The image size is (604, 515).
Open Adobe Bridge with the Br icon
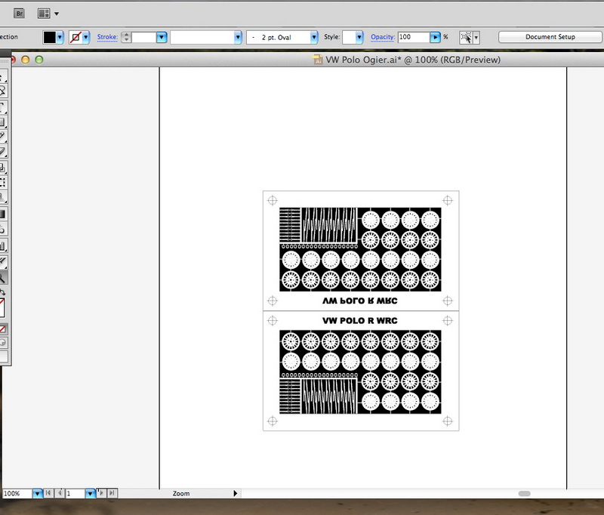[x=20, y=14]
